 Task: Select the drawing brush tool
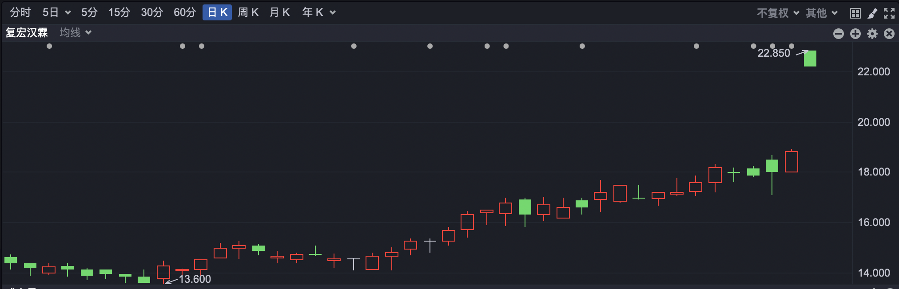[x=872, y=13]
